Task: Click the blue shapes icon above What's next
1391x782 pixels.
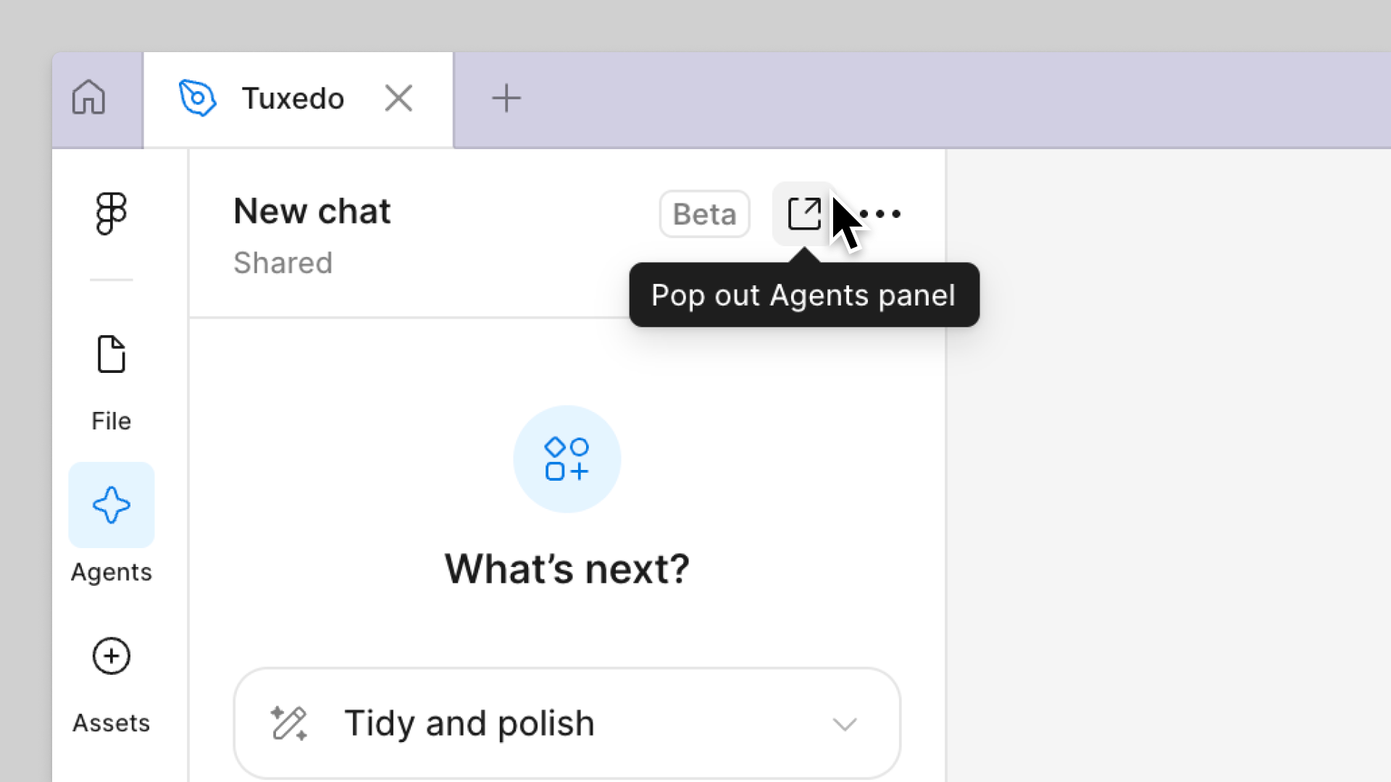Action: 567,459
